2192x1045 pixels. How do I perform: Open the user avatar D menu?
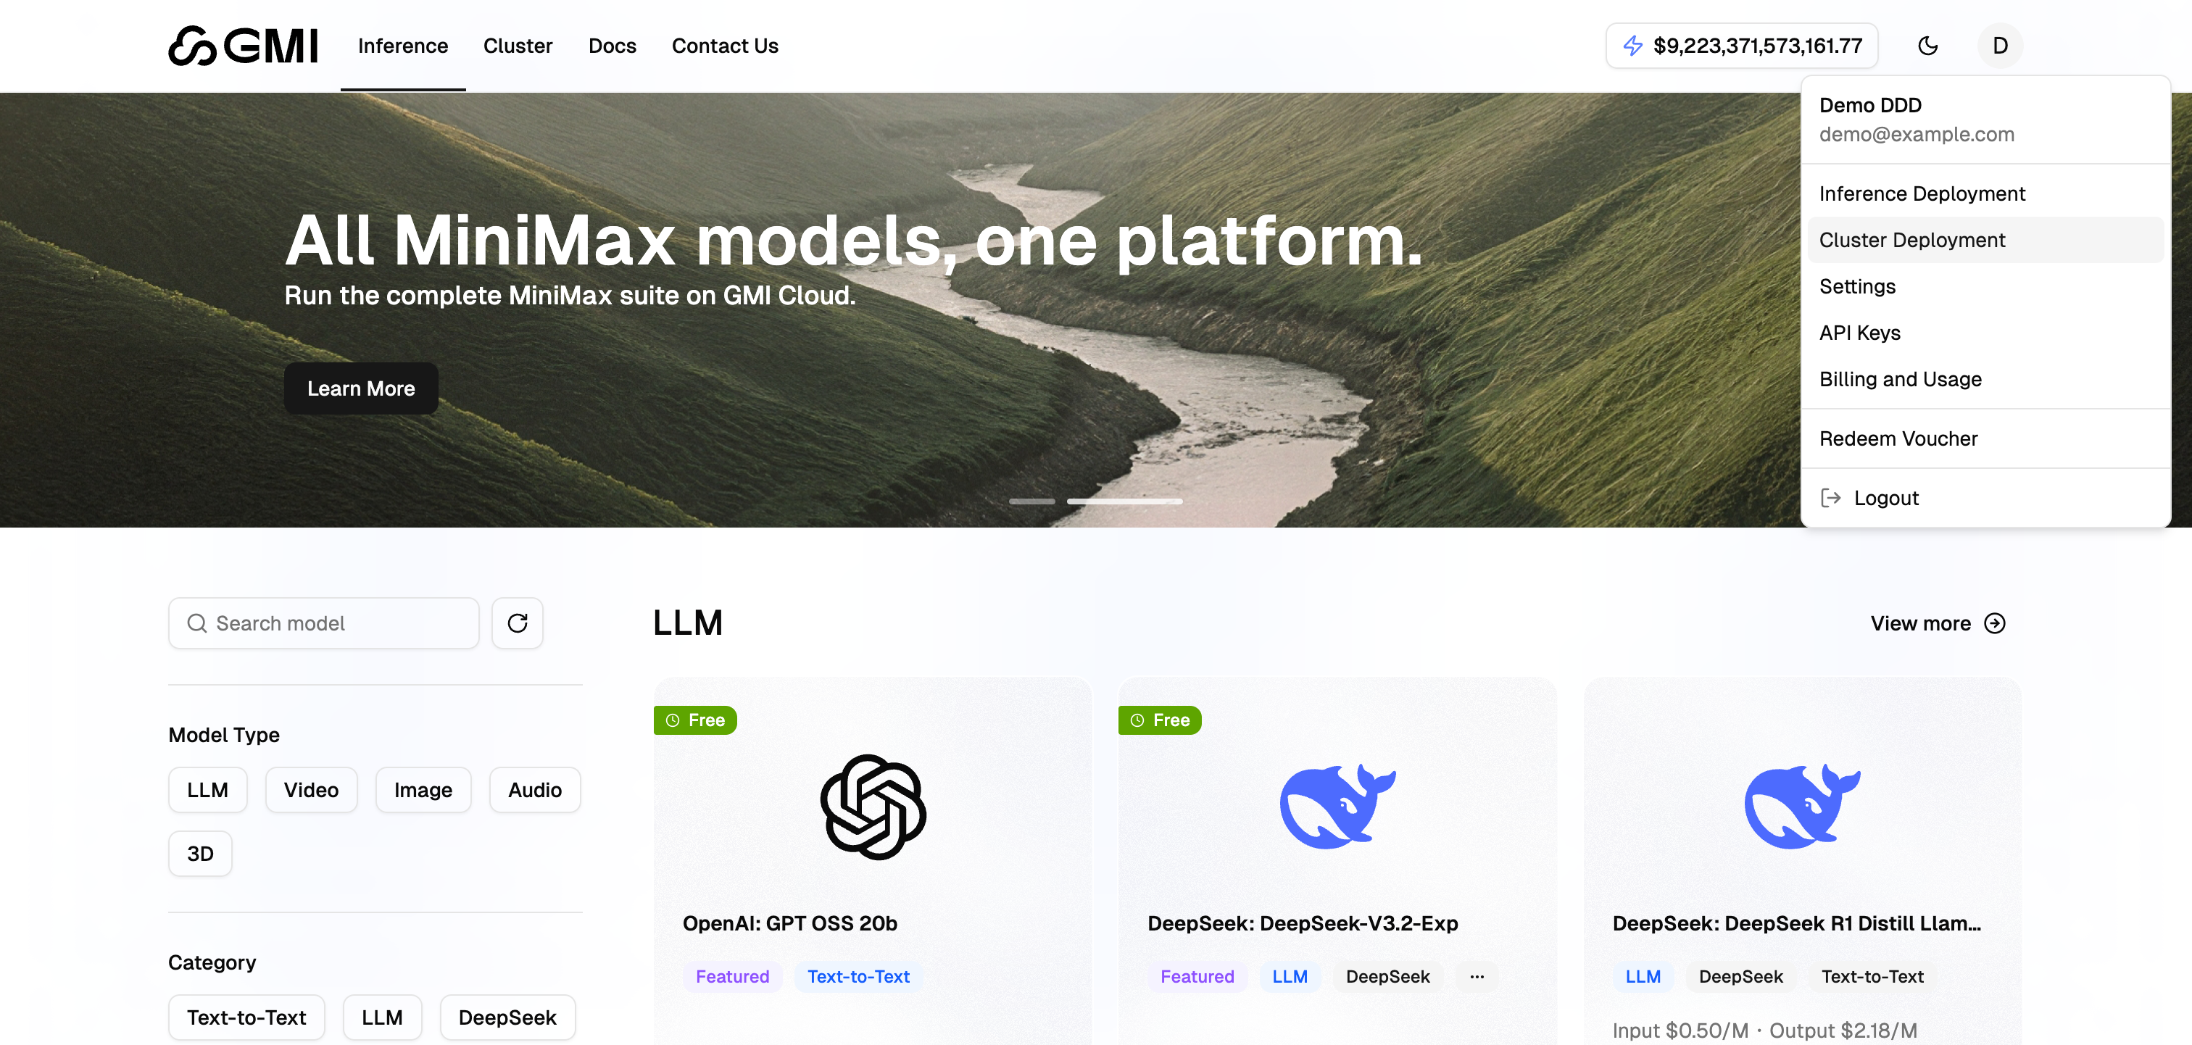pos(2000,46)
